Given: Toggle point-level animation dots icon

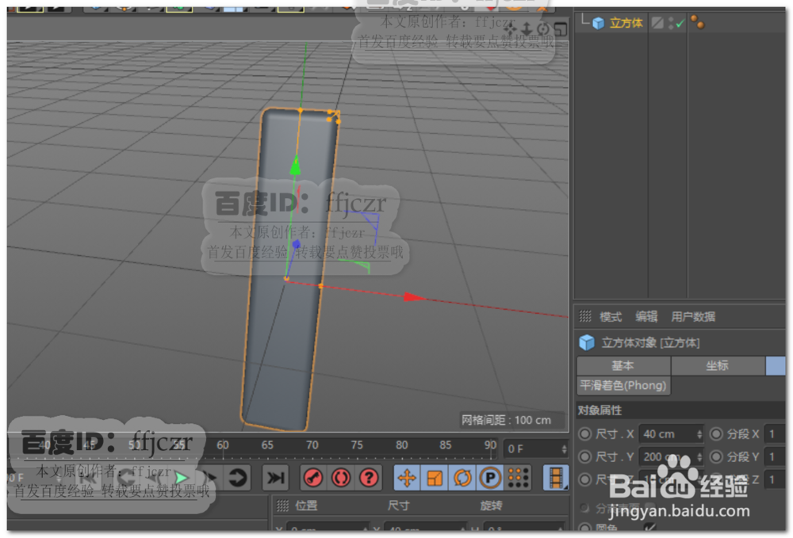Looking at the screenshot, I should pos(519,477).
